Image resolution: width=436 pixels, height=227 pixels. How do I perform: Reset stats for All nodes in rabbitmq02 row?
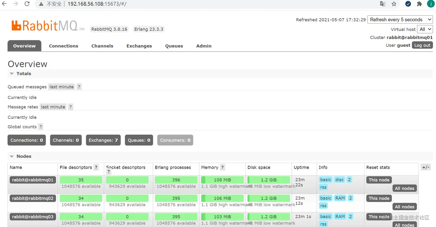[x=405, y=207]
